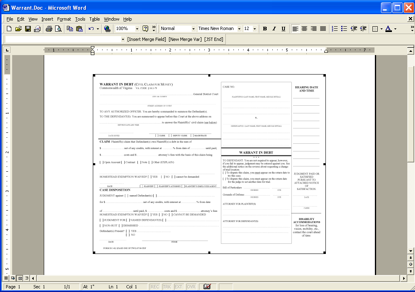This screenshot has height=292, width=415.
Task: Click the Print icon
Action: 49,29
